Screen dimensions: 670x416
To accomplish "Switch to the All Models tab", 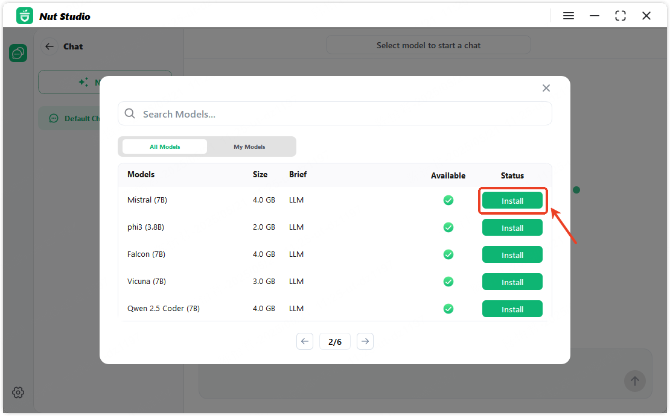I will pyautogui.click(x=165, y=147).
